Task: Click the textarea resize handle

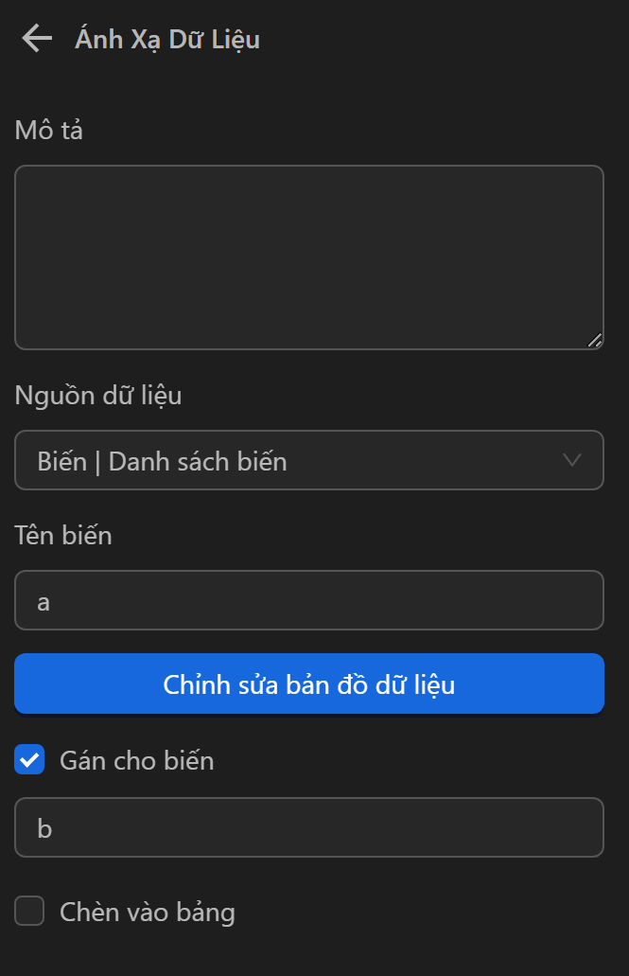Action: [x=595, y=340]
